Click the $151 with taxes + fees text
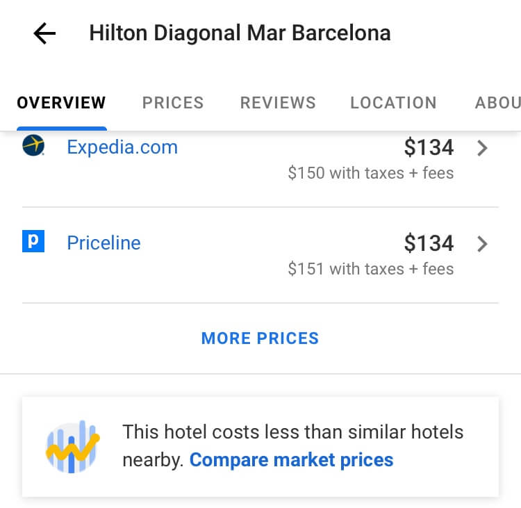Screen dimensions: 521x508 point(371,269)
